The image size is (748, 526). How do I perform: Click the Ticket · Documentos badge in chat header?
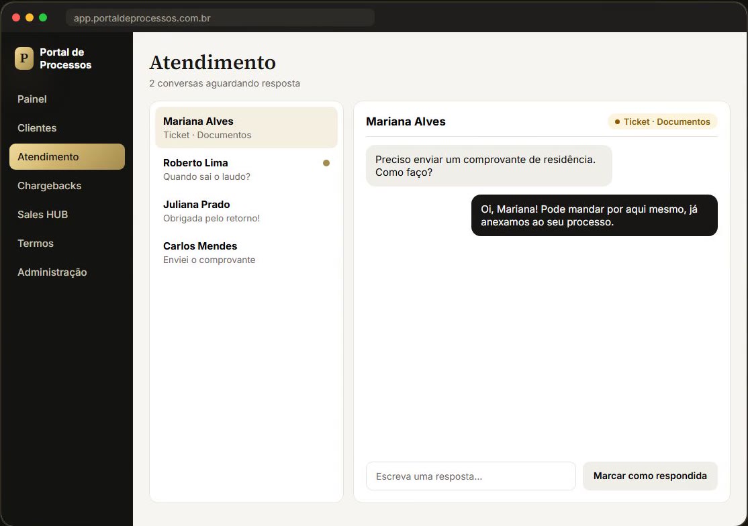[662, 121]
